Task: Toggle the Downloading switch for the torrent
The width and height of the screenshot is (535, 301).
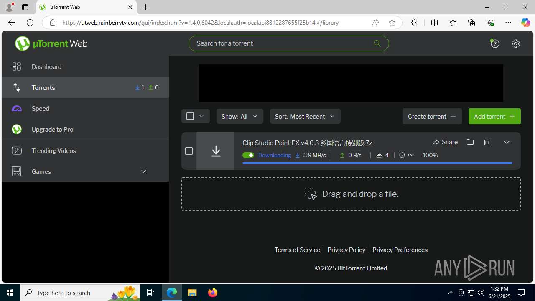Action: (248, 155)
